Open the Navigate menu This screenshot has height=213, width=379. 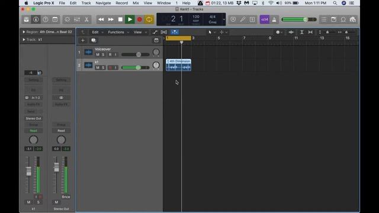point(103,3)
